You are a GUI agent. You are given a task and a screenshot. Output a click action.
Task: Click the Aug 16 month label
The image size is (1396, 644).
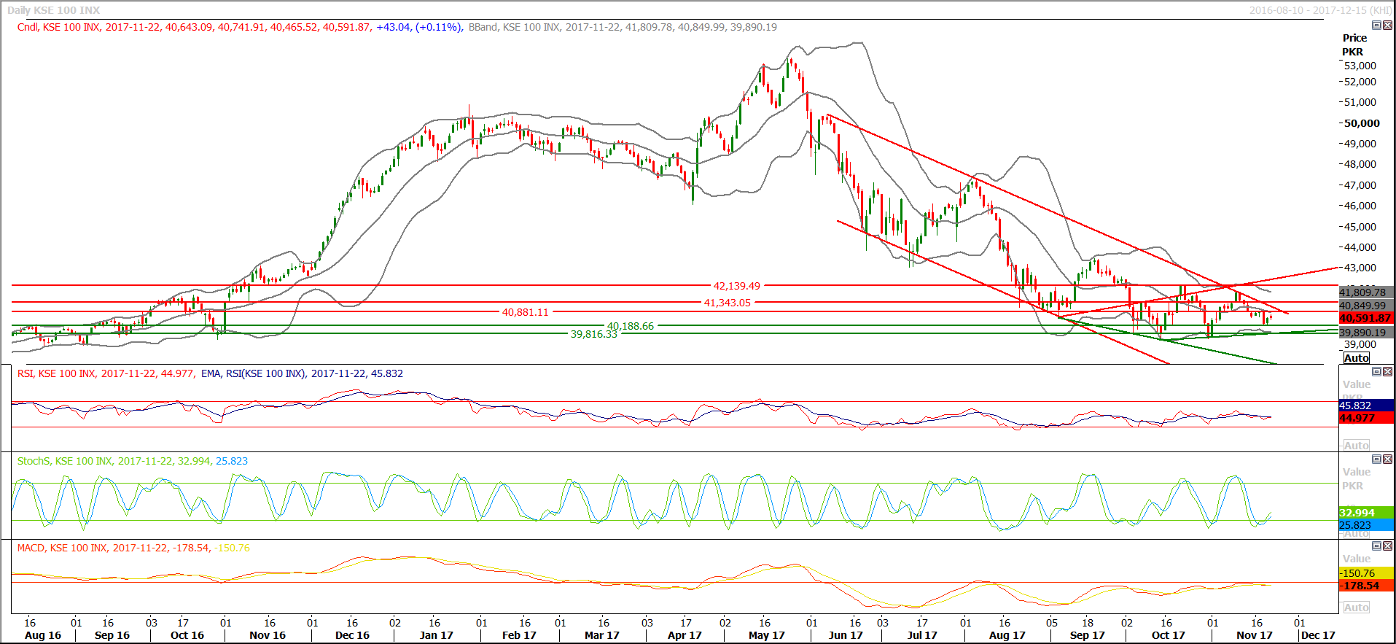tap(43, 635)
